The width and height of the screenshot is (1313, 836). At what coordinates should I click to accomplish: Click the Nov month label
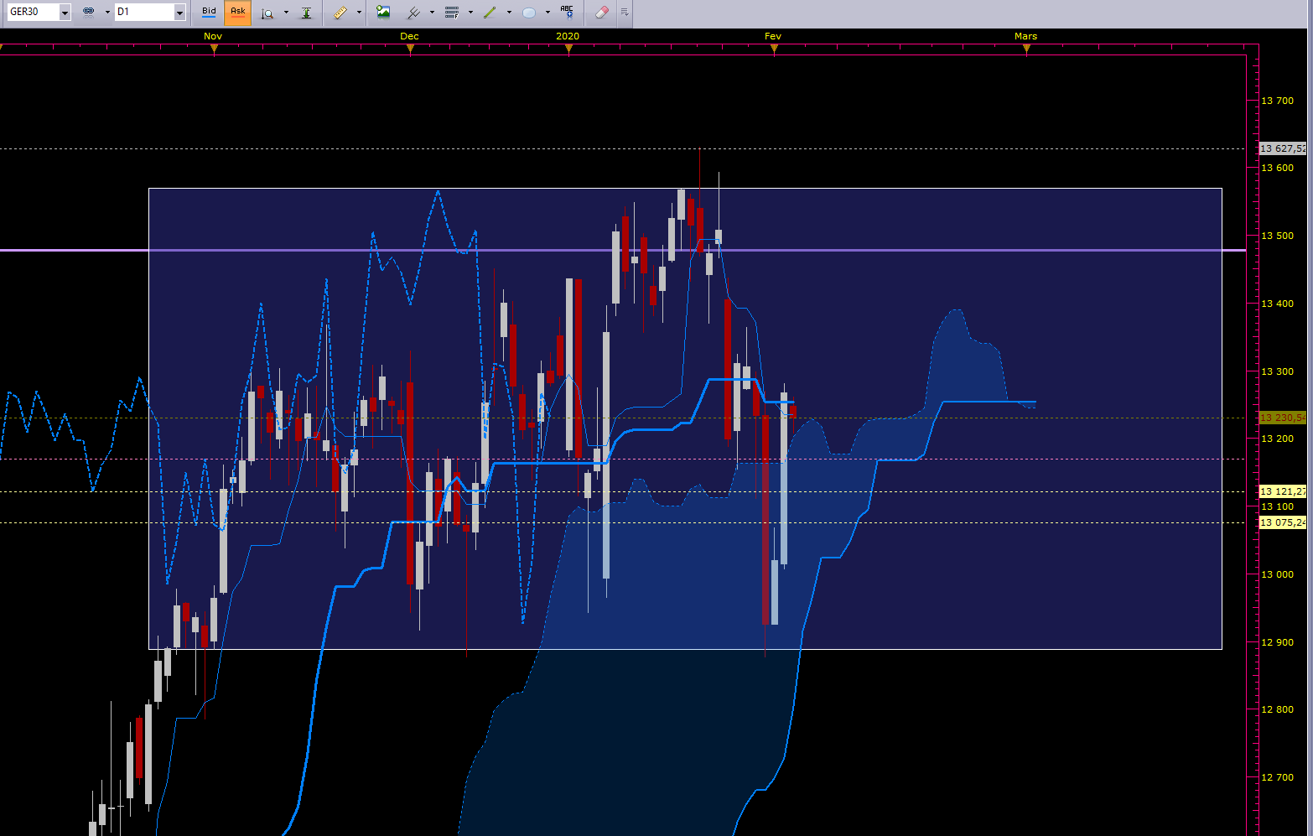(x=213, y=36)
